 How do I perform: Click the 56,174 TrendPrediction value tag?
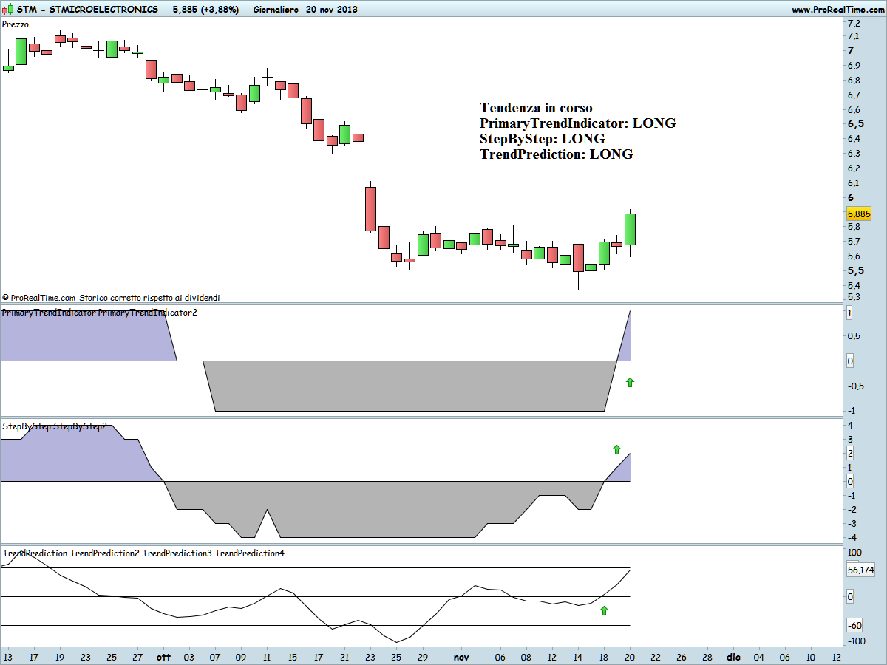(x=860, y=570)
